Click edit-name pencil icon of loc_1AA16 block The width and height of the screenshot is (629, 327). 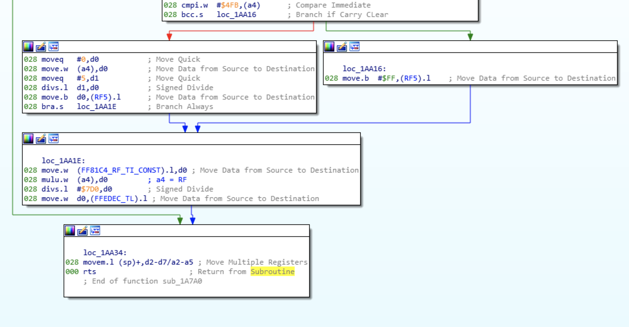point(342,46)
